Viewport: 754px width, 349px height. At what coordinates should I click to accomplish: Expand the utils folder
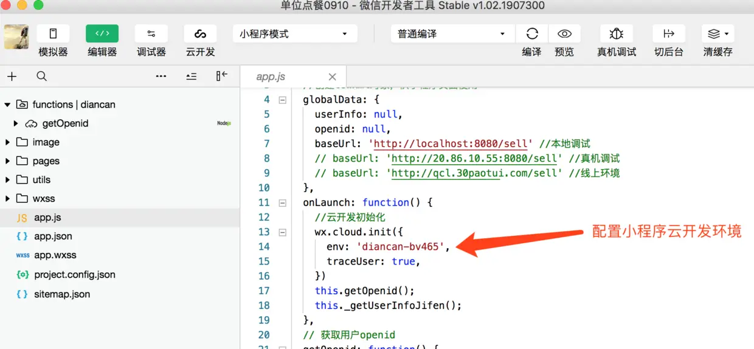tap(7, 180)
